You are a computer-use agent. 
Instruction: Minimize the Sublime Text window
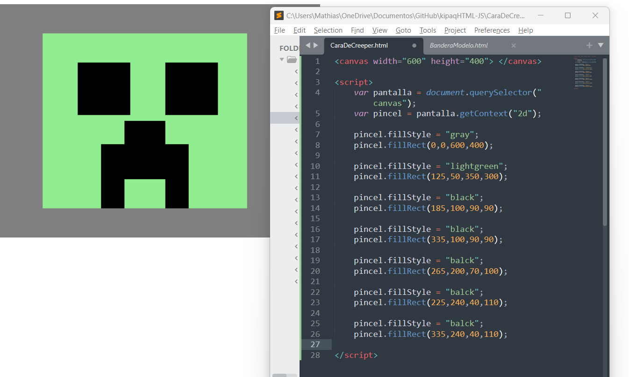(541, 15)
